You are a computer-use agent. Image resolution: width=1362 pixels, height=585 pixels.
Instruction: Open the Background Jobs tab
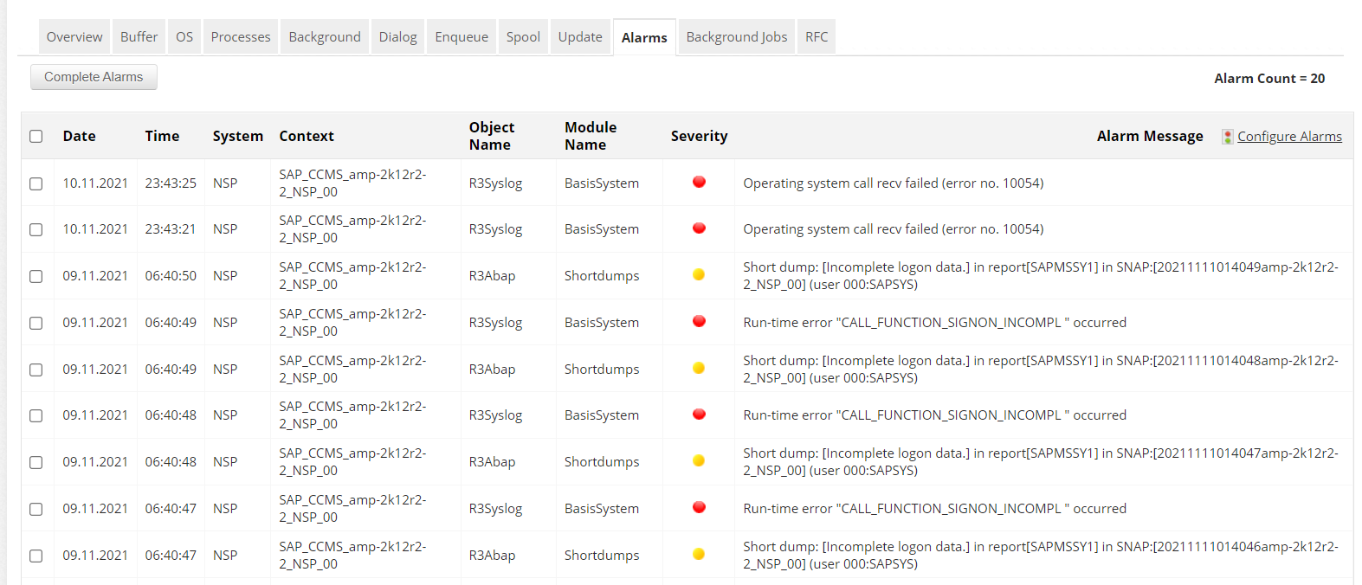[736, 37]
